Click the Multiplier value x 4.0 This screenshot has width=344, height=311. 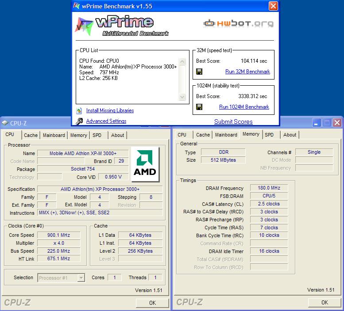[59, 243]
